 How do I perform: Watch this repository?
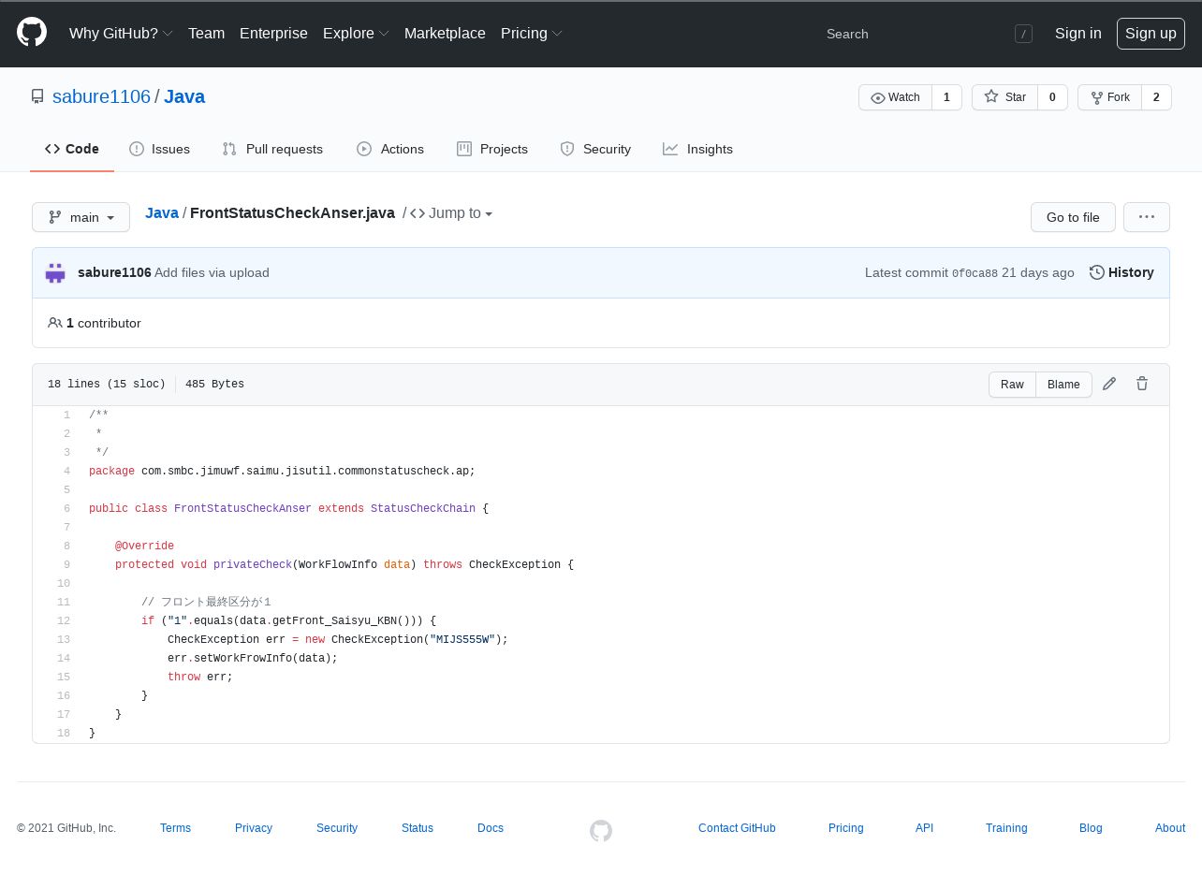(x=896, y=97)
